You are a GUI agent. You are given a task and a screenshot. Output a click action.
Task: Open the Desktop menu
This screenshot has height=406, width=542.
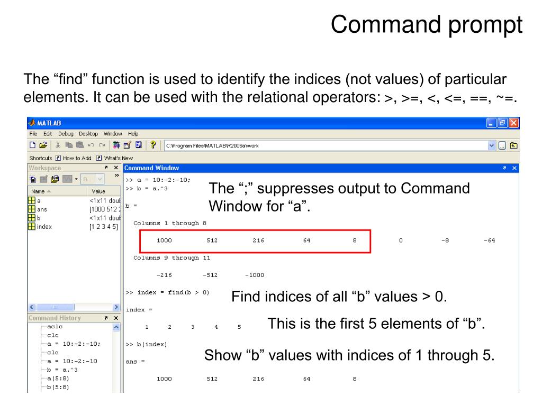click(x=88, y=134)
